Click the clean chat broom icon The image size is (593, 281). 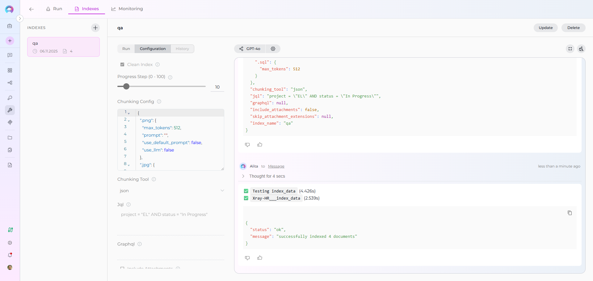[582, 49]
